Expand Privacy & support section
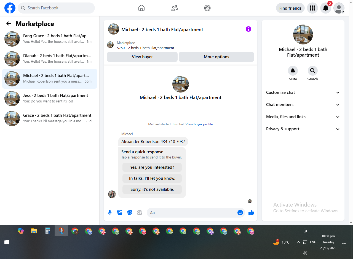 click(303, 129)
